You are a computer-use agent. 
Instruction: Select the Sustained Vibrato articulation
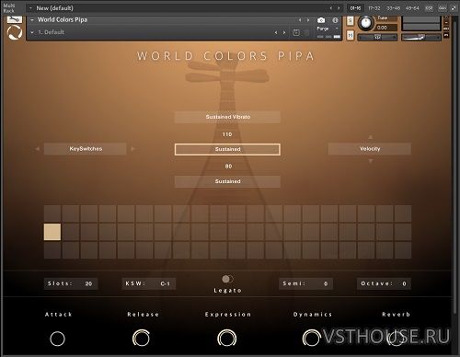(227, 117)
